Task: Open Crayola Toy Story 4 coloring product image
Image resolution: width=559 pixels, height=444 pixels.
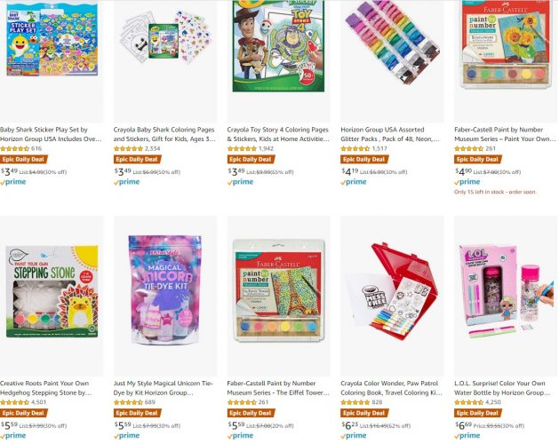Action: pyautogui.click(x=278, y=46)
